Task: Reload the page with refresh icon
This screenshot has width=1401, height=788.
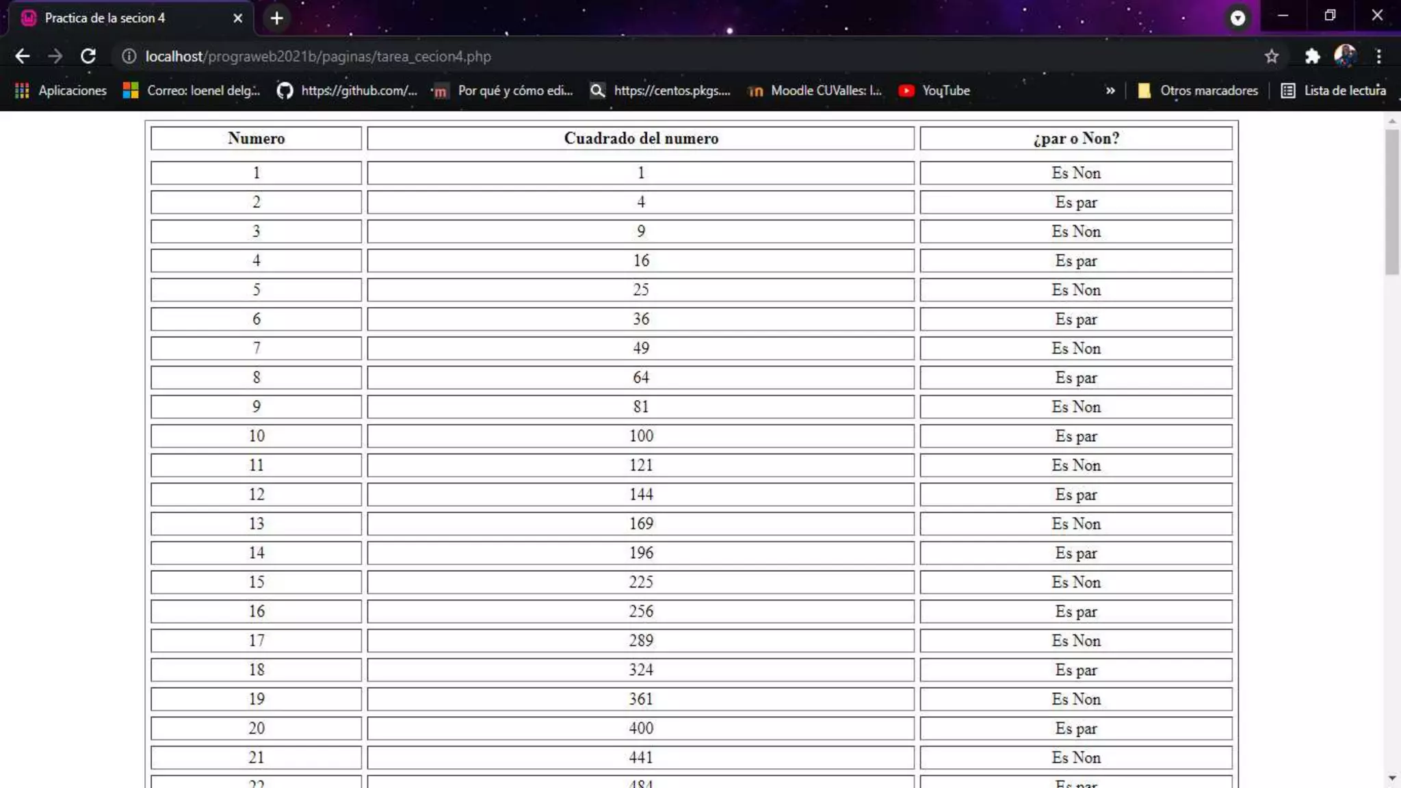Action: click(88, 56)
